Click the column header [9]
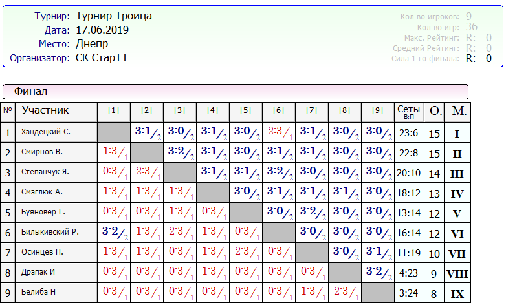Image resolution: width=506 pixels, height=303 pixels. coord(377,111)
